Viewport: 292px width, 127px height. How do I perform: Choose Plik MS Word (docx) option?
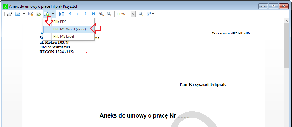tap(69, 29)
